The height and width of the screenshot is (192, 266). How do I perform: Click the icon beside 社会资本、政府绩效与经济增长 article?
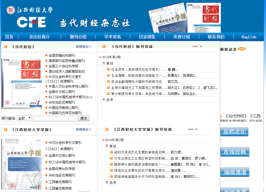click(108, 69)
